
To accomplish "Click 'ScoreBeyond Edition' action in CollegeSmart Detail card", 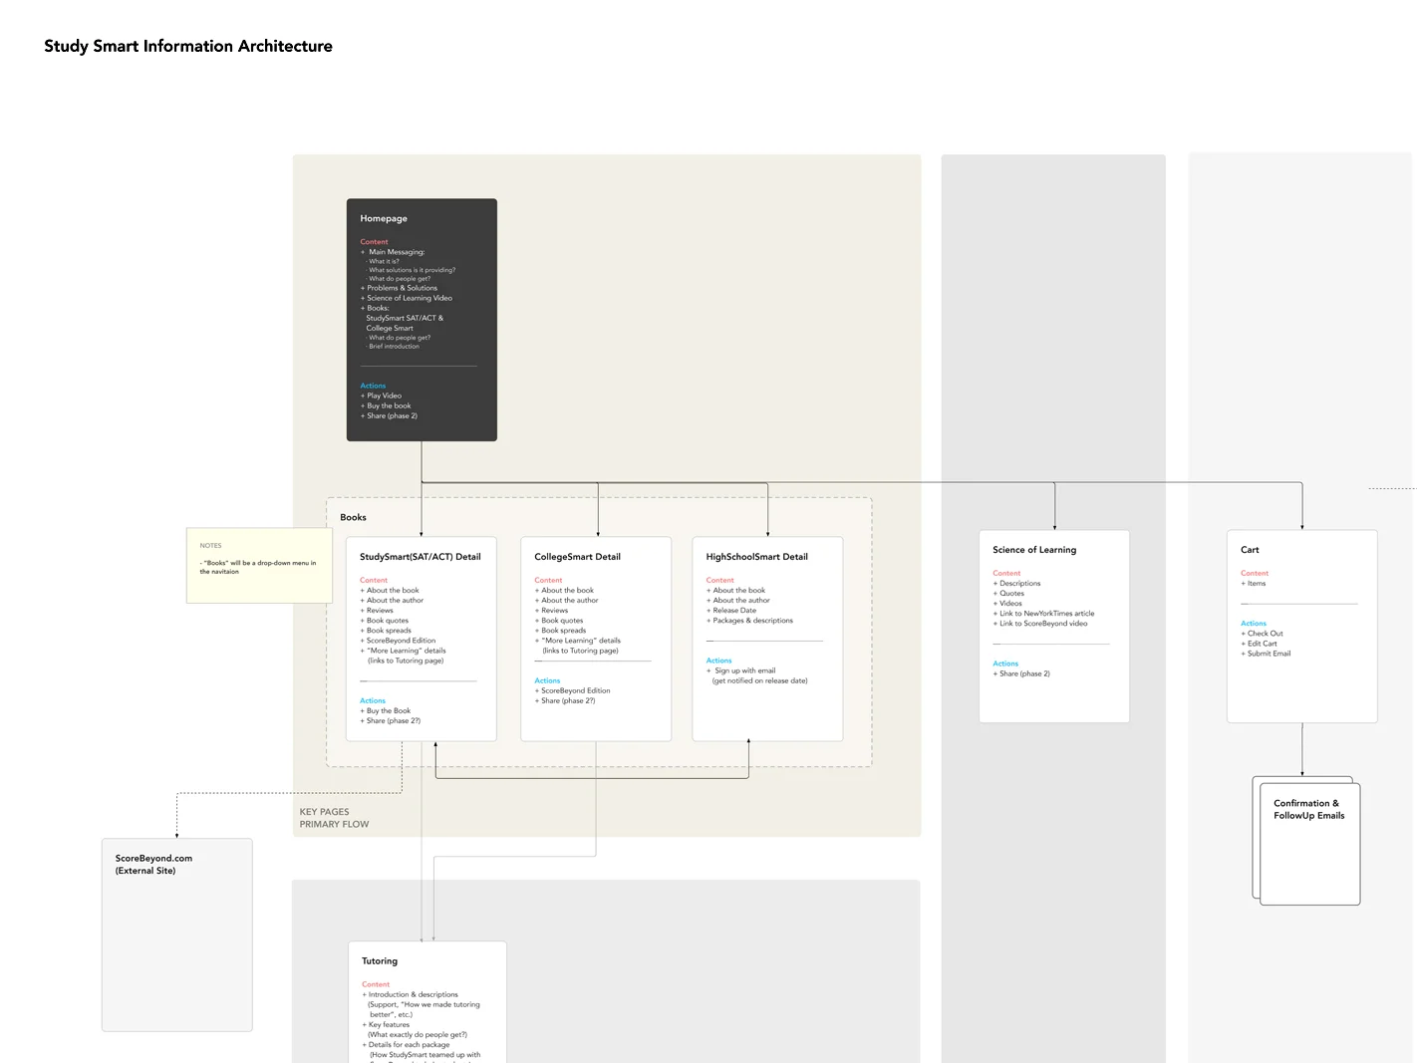I will pos(576,690).
